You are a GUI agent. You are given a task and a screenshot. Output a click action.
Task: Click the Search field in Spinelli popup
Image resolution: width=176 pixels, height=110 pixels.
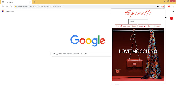[138, 21]
